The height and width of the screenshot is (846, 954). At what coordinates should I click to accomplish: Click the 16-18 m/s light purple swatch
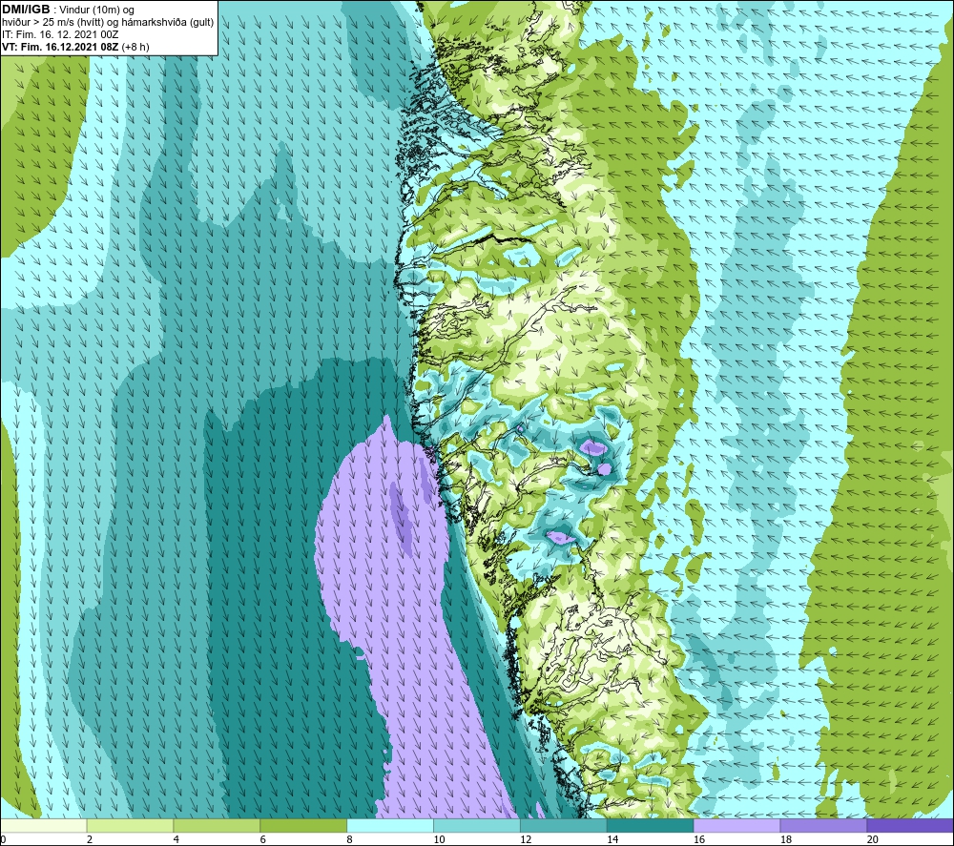tap(736, 826)
